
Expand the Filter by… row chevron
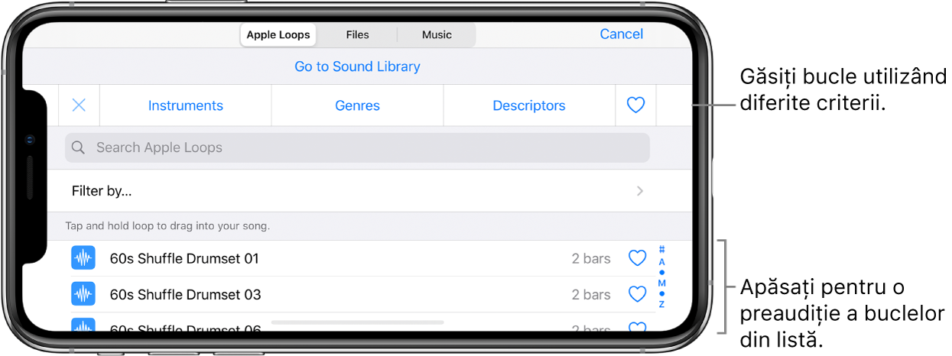640,191
